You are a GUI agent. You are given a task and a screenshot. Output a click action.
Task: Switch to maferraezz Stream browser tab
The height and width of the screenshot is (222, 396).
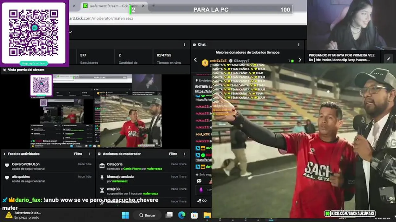[x=113, y=6]
